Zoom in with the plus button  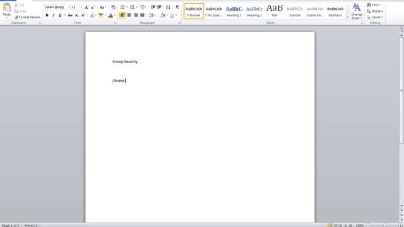(401, 225)
